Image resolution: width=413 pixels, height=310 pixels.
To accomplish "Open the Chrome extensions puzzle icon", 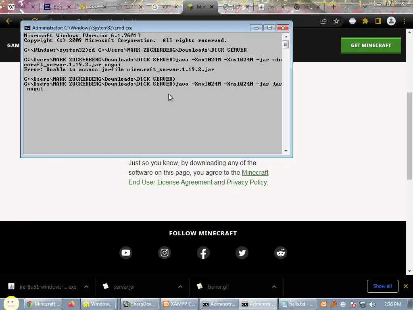I will tap(365, 21).
